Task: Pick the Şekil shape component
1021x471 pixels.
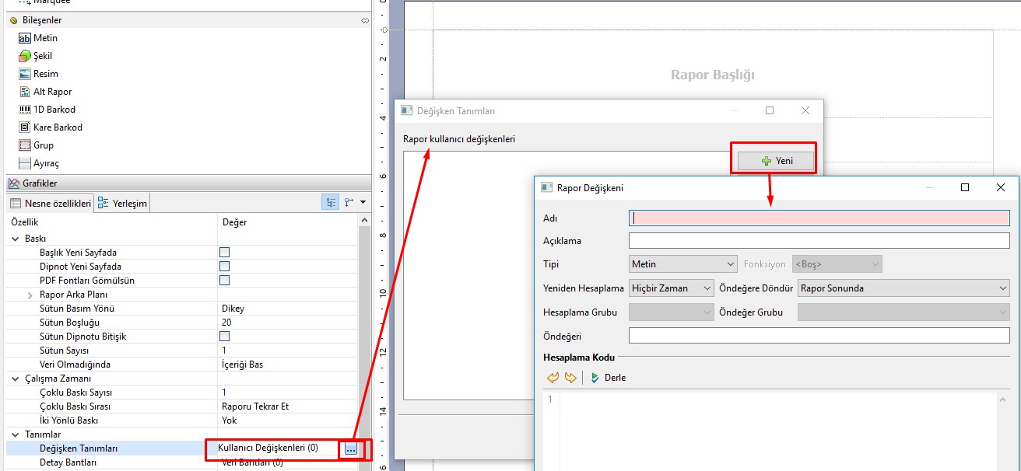Action: click(42, 56)
